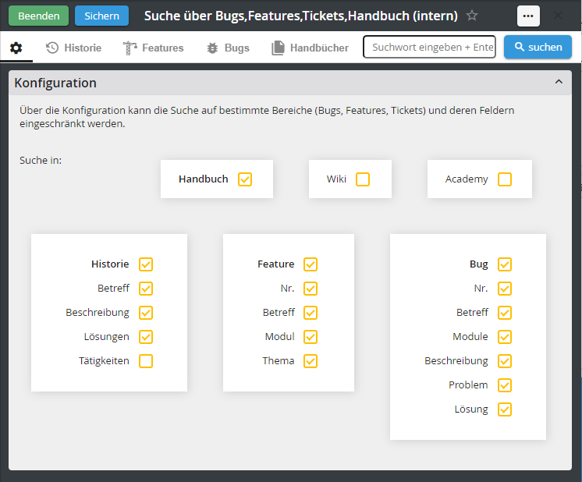This screenshot has width=582, height=482.
Task: Open the gear configuration tab
Action: (x=16, y=48)
